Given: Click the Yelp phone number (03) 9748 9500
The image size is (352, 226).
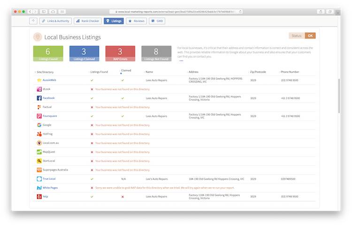Looking at the screenshot, I should pyautogui.click(x=290, y=197).
